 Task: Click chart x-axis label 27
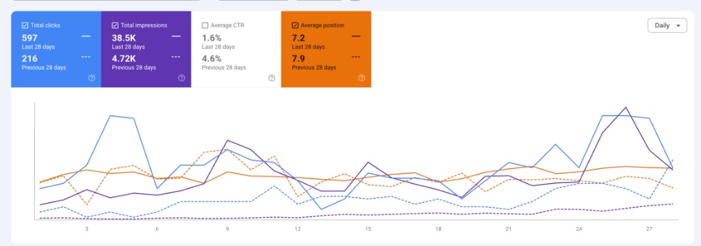click(649, 229)
